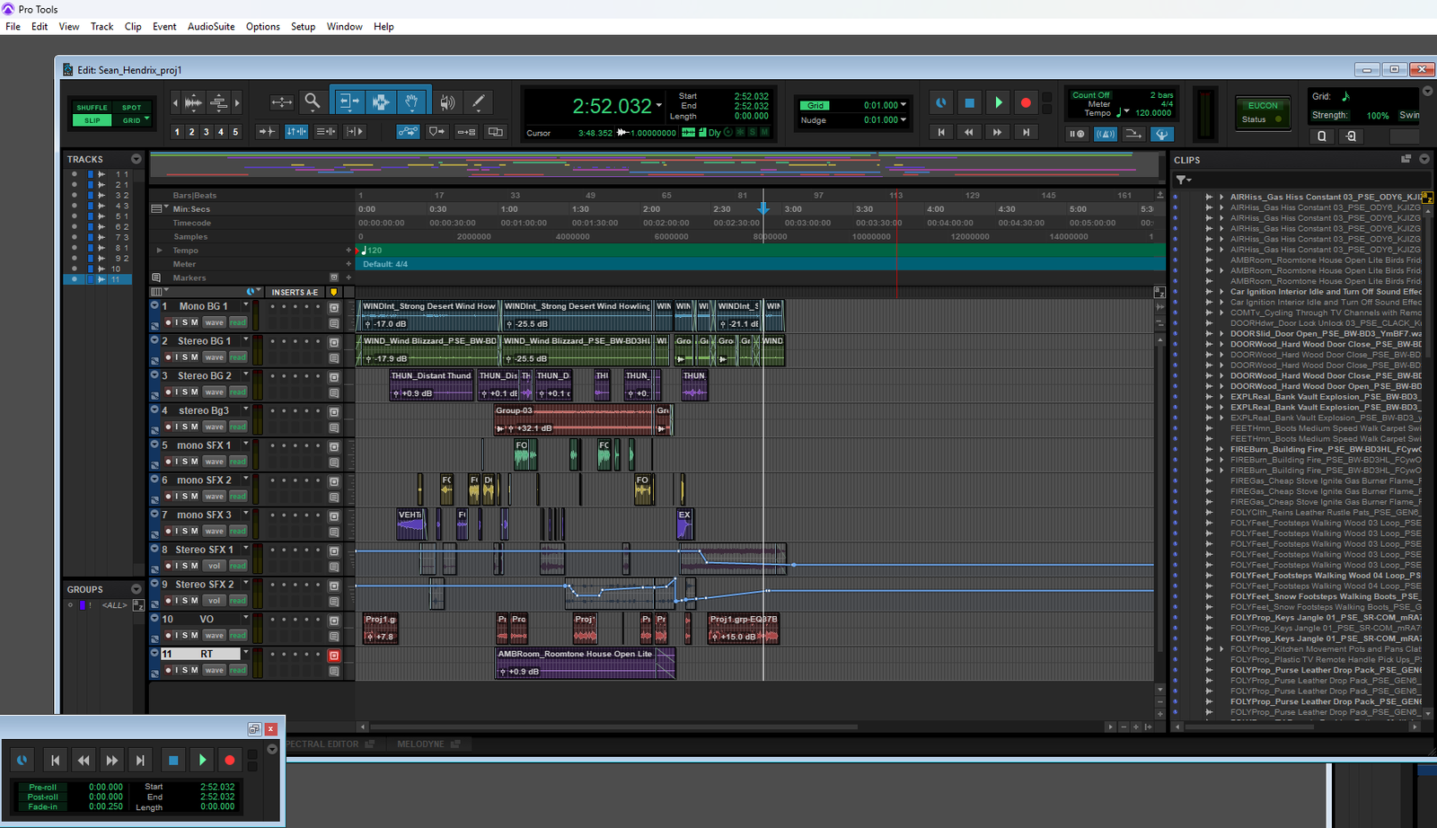Click zoom preset button 5

(x=235, y=132)
